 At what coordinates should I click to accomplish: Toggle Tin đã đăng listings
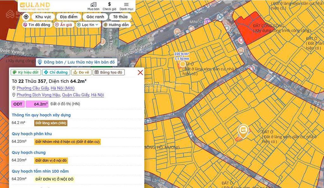[x=37, y=25]
